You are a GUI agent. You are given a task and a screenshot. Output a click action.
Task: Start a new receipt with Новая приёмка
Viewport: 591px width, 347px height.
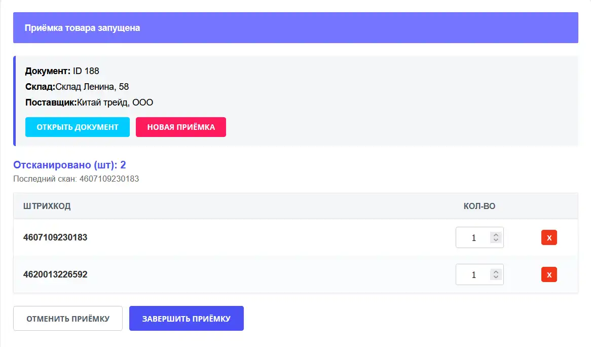(x=181, y=127)
